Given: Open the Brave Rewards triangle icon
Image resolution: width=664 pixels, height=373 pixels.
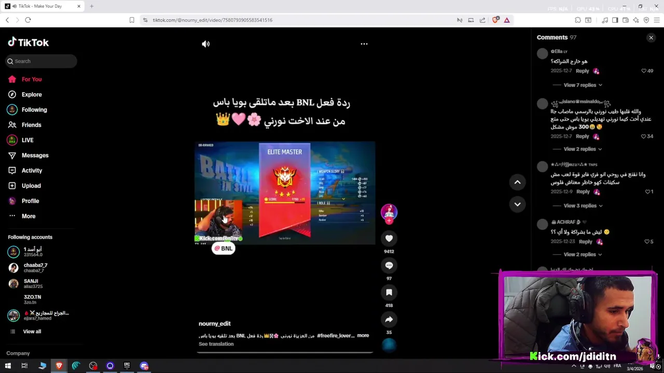Looking at the screenshot, I should point(507,20).
